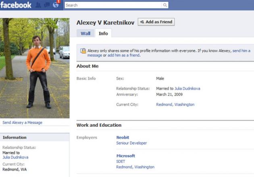Click the anniversary date March 21, 2009
The image size is (254, 177).
pos(169,95)
